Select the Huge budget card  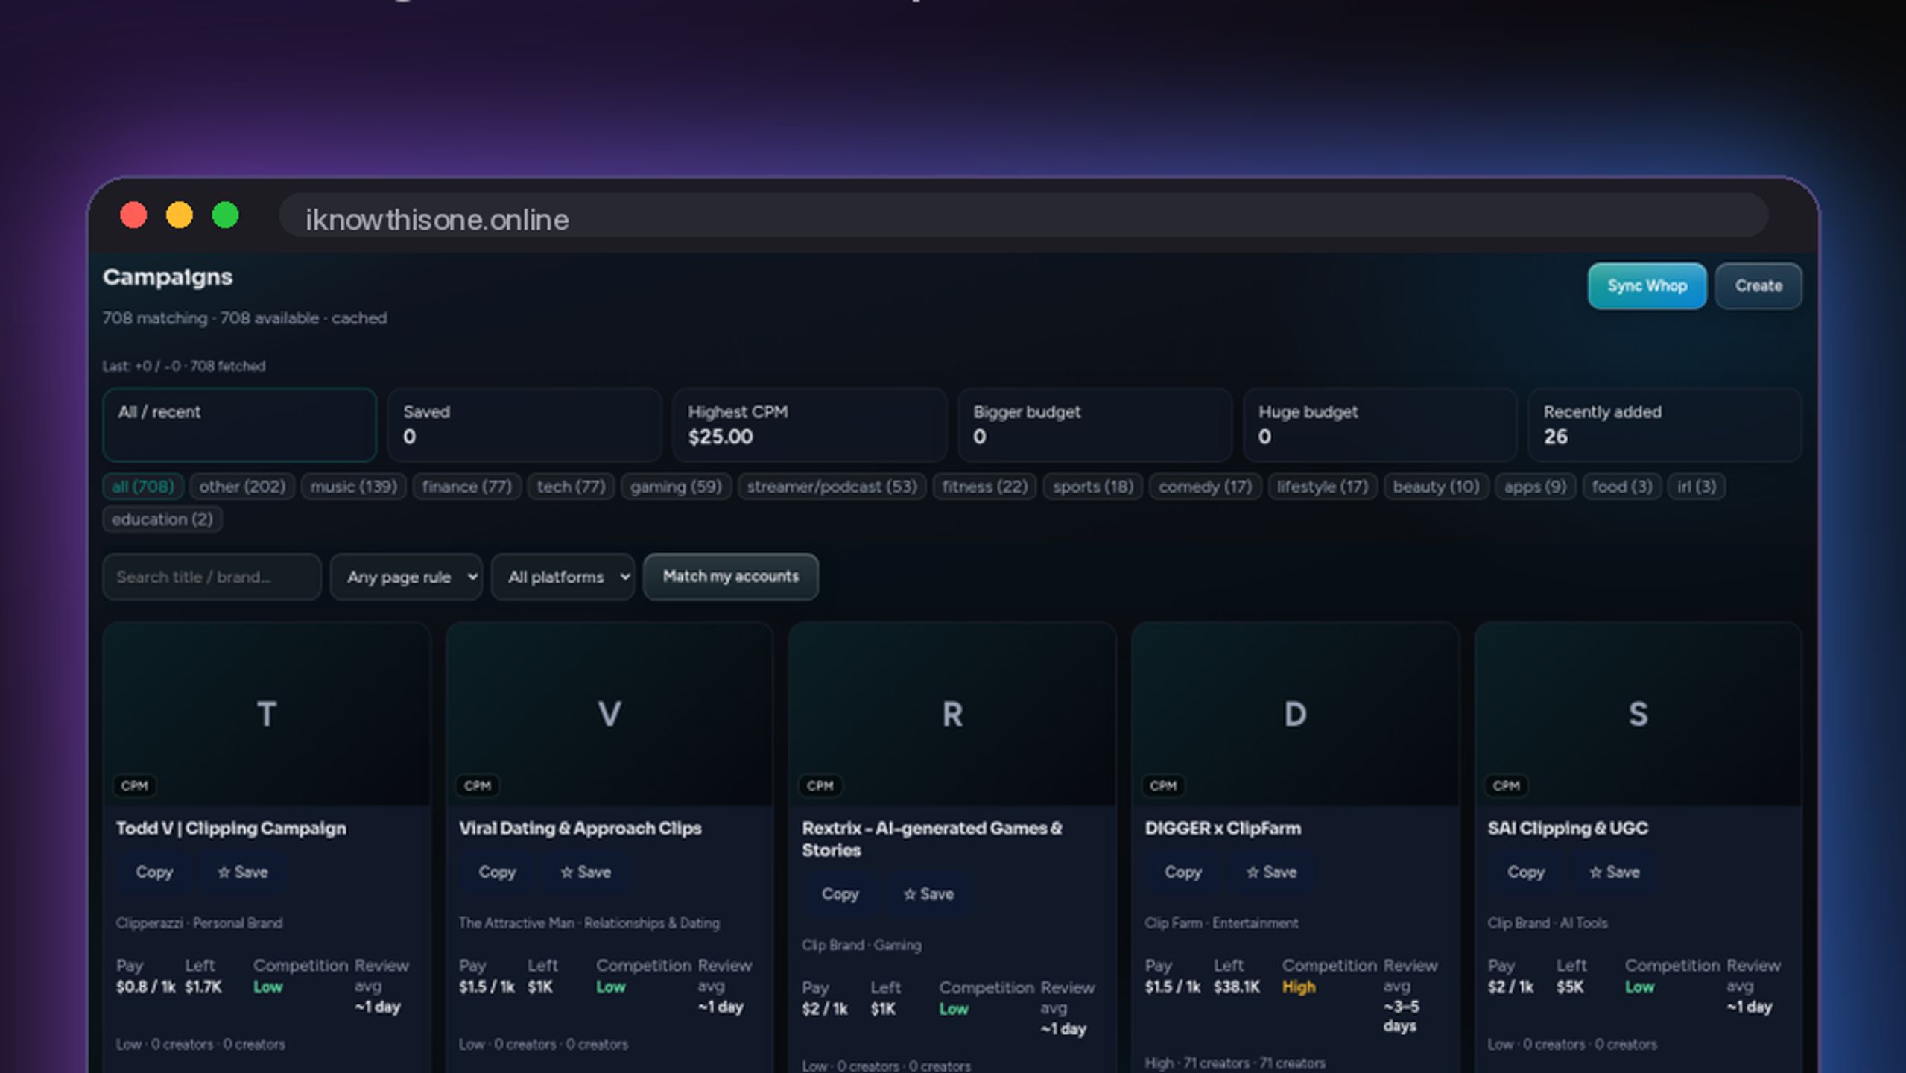(x=1380, y=425)
